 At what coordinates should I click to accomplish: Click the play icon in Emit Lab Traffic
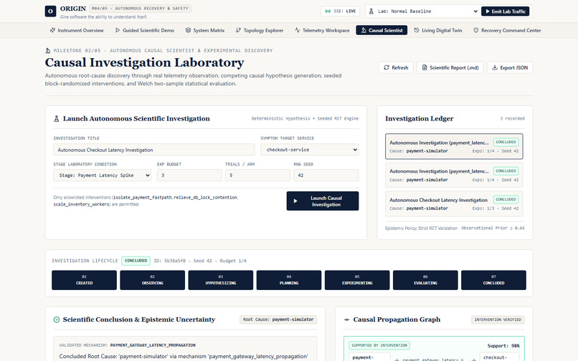488,11
